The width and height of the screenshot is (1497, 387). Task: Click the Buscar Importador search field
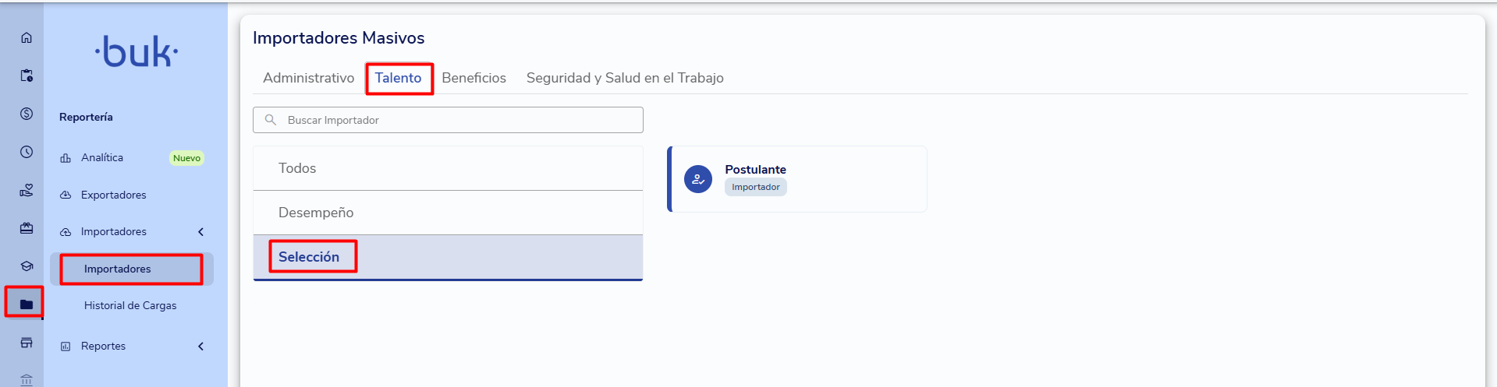point(448,120)
